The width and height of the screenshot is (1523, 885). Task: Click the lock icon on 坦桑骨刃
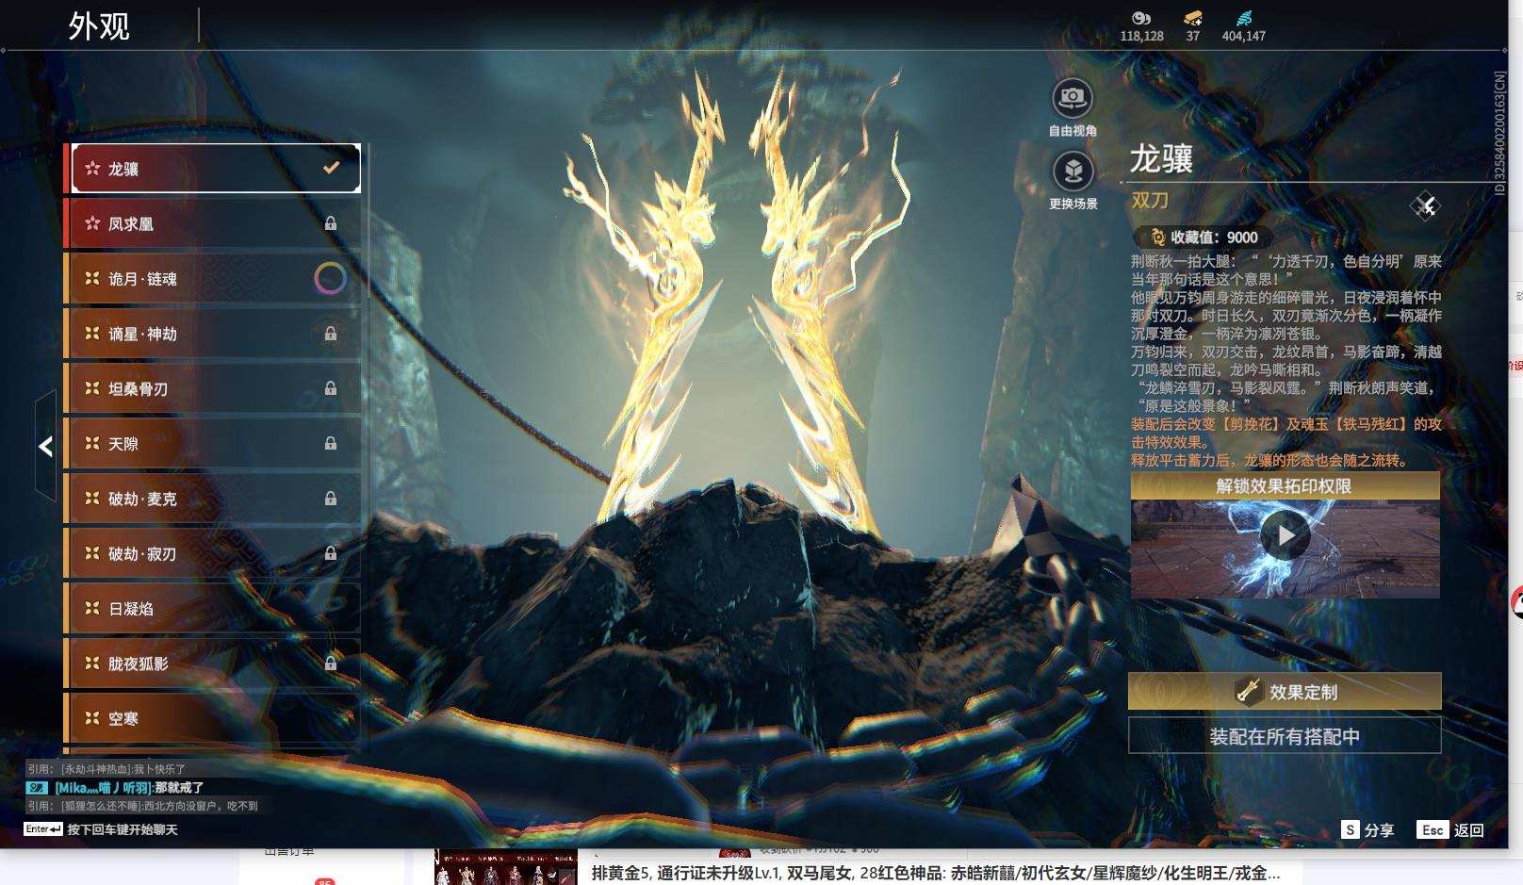tap(331, 388)
